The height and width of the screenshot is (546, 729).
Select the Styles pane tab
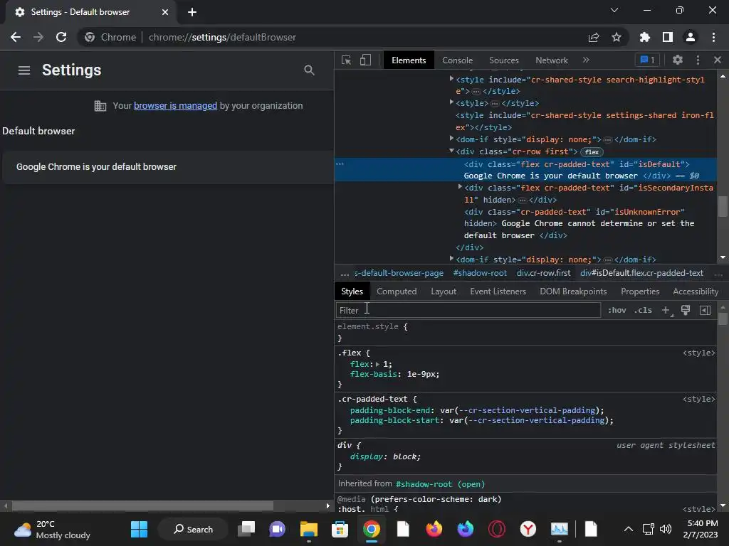pyautogui.click(x=352, y=291)
